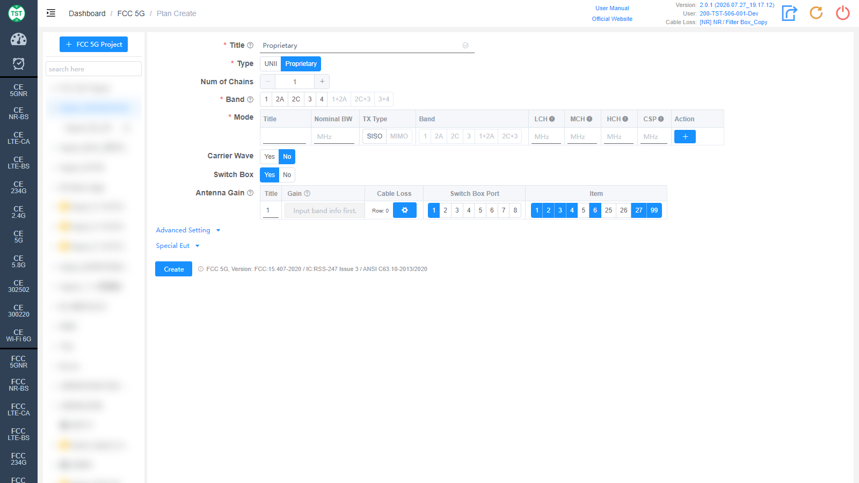Click the alarm clock check icon
Screen dimensions: 859x483
click(x=18, y=64)
